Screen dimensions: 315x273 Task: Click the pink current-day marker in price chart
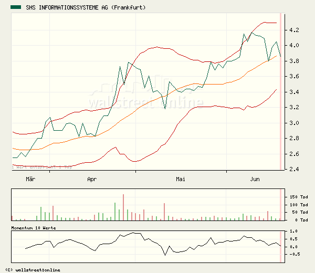[x=281, y=91]
